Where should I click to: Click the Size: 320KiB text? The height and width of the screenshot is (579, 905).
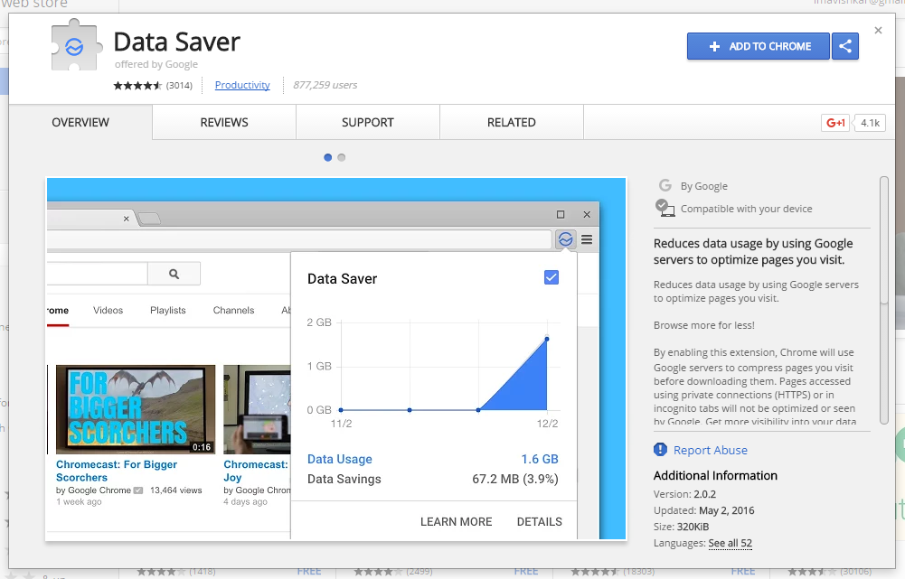click(681, 527)
